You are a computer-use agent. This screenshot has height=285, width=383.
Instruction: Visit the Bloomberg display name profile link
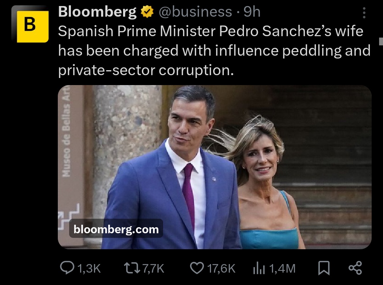(97, 12)
